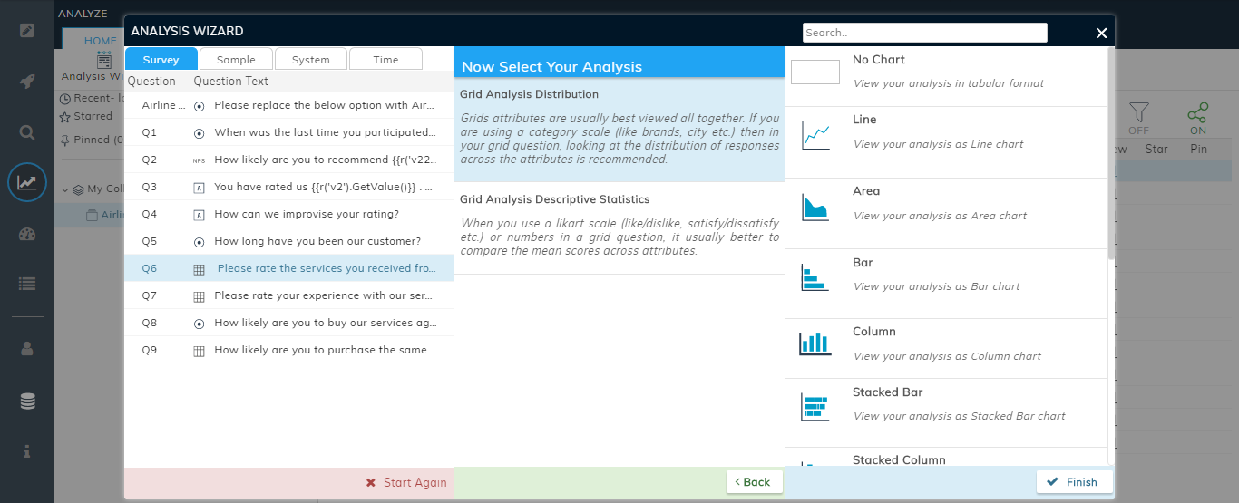Select Grid Analysis Descriptive Statistics option
This screenshot has width=1239, height=503.
click(x=619, y=228)
